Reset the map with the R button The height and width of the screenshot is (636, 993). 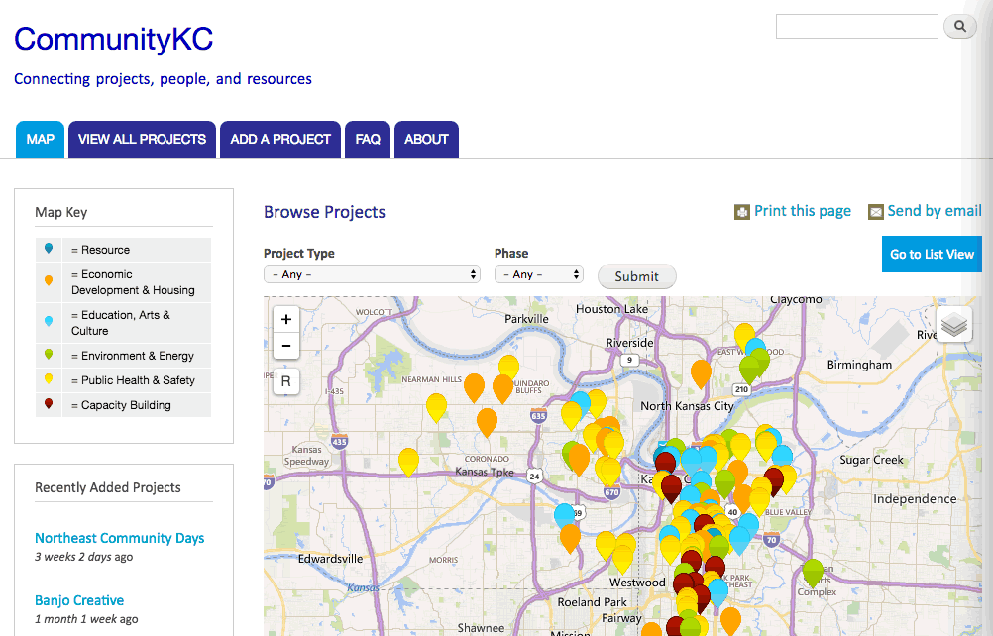click(x=286, y=381)
